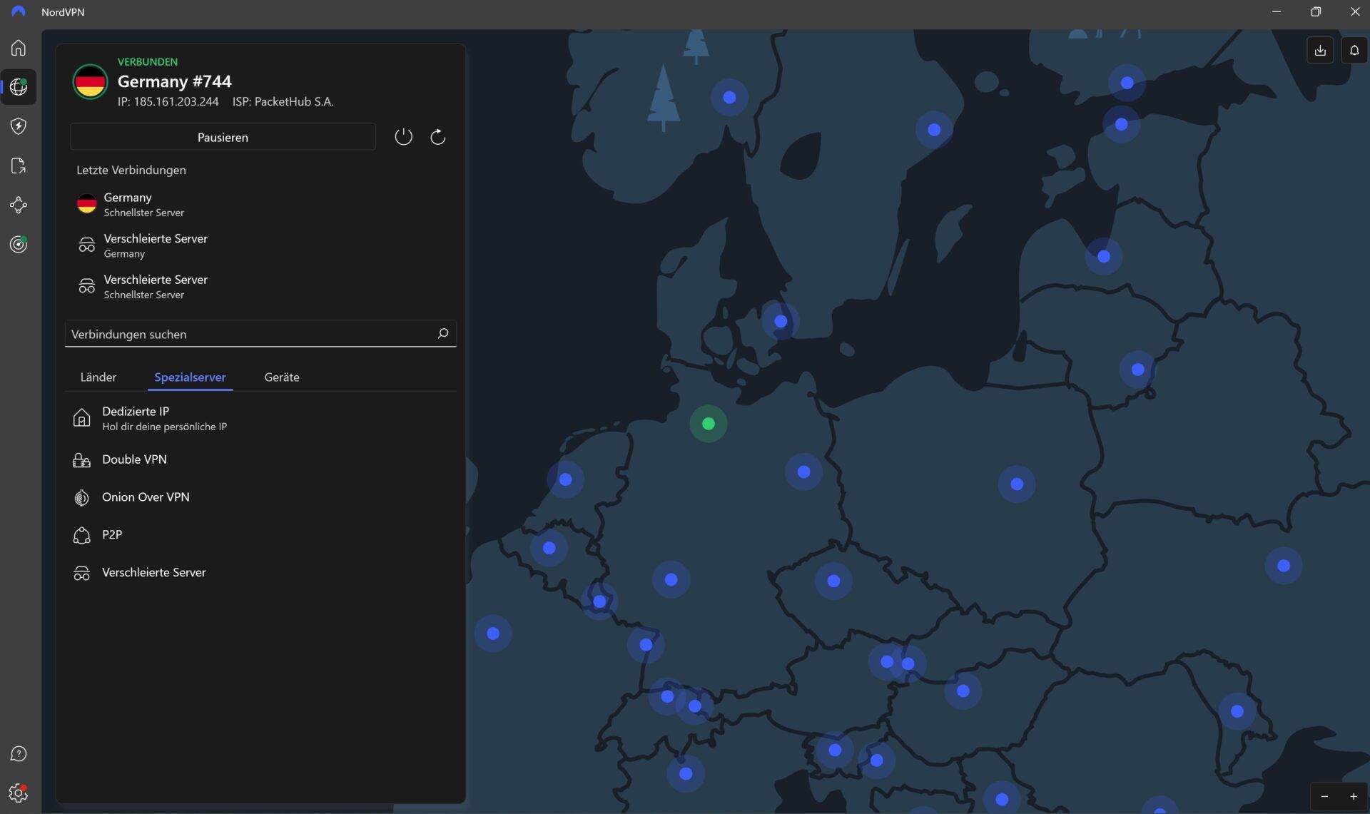Connect to P2P servers
Viewport: 1370px width, 814px height.
click(x=260, y=535)
